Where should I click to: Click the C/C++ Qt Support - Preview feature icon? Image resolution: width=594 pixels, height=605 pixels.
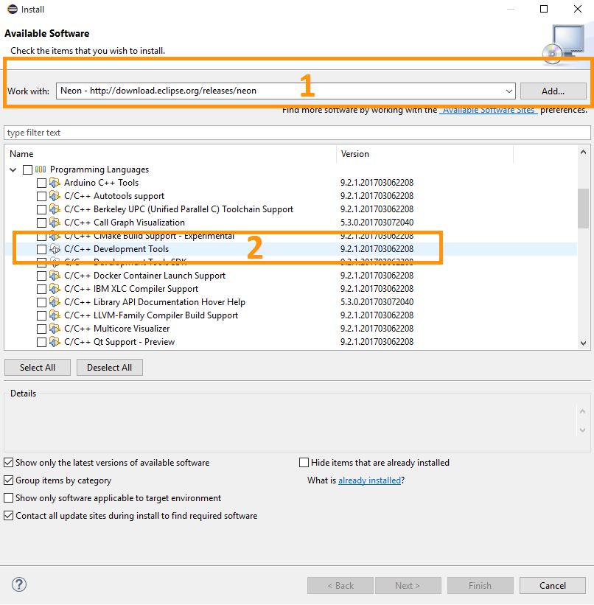(54, 341)
